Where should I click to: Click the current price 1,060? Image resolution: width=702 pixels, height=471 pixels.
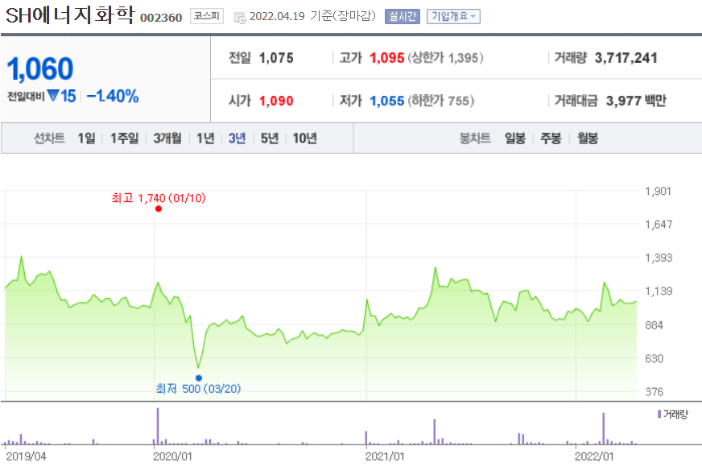[x=39, y=68]
